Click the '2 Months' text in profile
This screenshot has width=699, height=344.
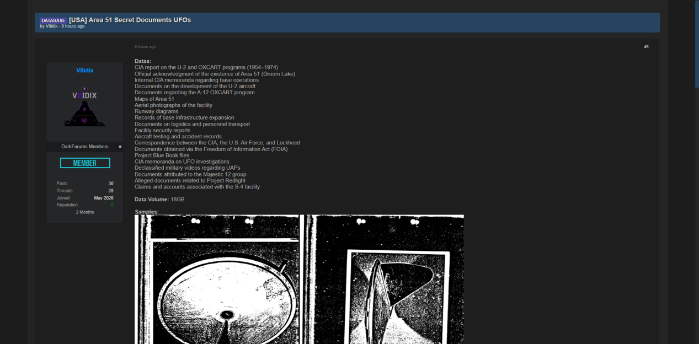[x=85, y=212]
